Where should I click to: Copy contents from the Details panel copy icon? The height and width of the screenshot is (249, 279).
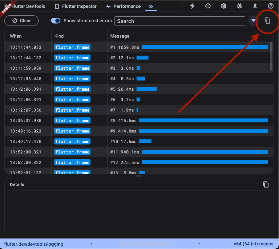point(266,184)
